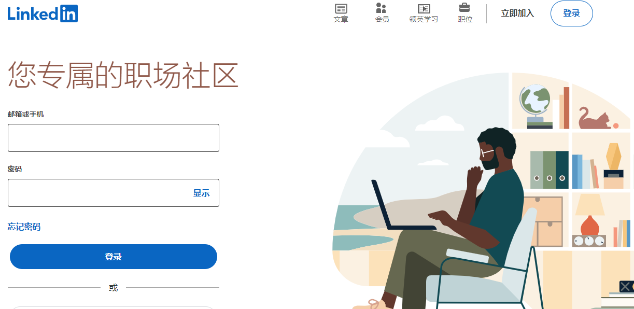The width and height of the screenshot is (634, 309).
Task: Click the LinkedIn logo
Action: tap(43, 13)
